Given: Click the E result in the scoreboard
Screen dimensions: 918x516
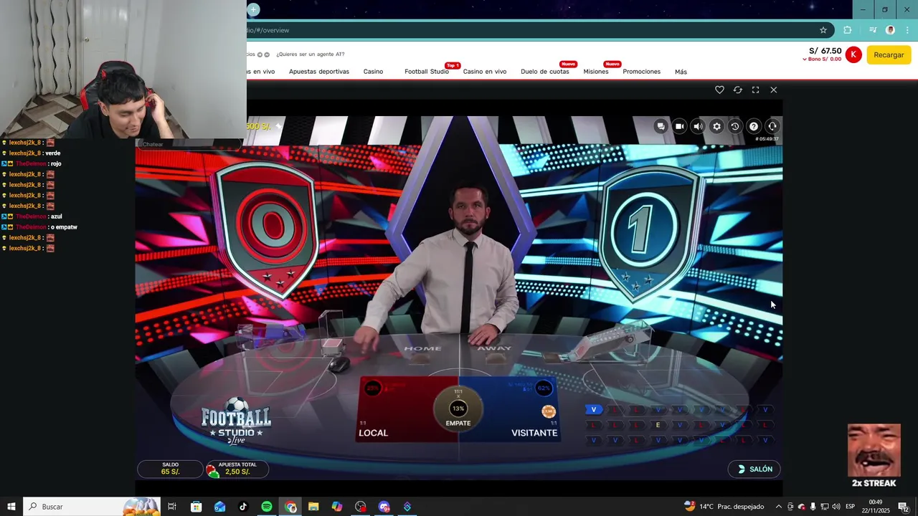Looking at the screenshot, I should click(x=658, y=425).
